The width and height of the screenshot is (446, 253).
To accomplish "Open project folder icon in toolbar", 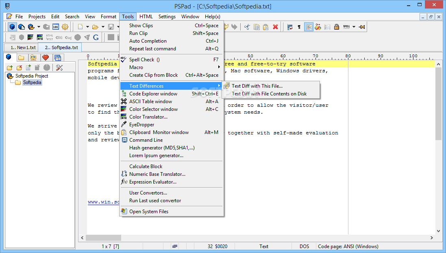I will click(31, 27).
